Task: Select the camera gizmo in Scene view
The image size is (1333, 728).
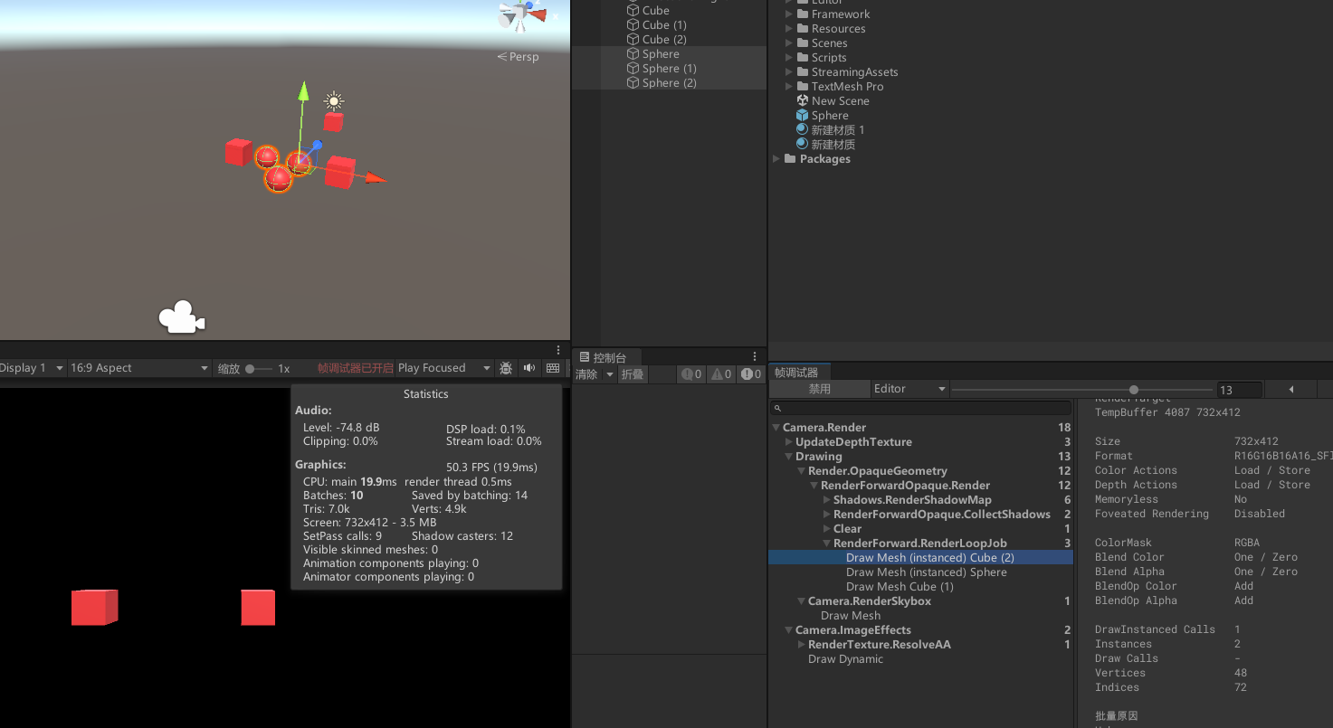Action: (181, 317)
